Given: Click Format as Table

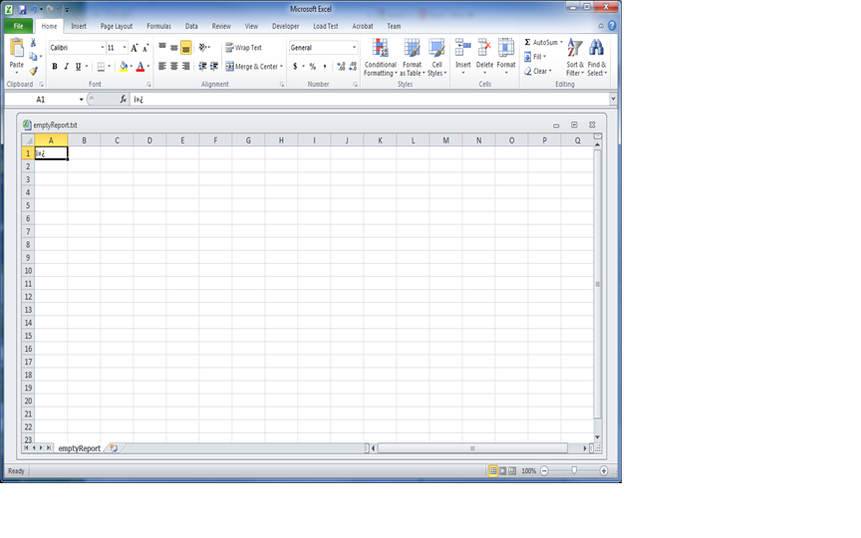Looking at the screenshot, I should point(412,57).
